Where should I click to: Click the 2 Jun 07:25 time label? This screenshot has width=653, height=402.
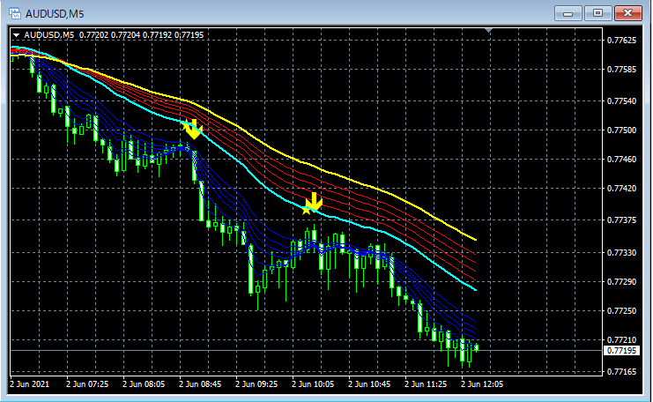click(87, 384)
